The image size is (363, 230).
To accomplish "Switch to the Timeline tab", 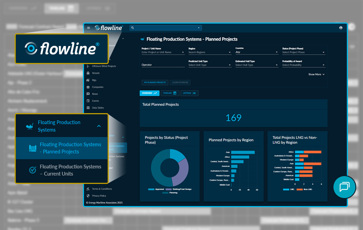I will click(170, 93).
